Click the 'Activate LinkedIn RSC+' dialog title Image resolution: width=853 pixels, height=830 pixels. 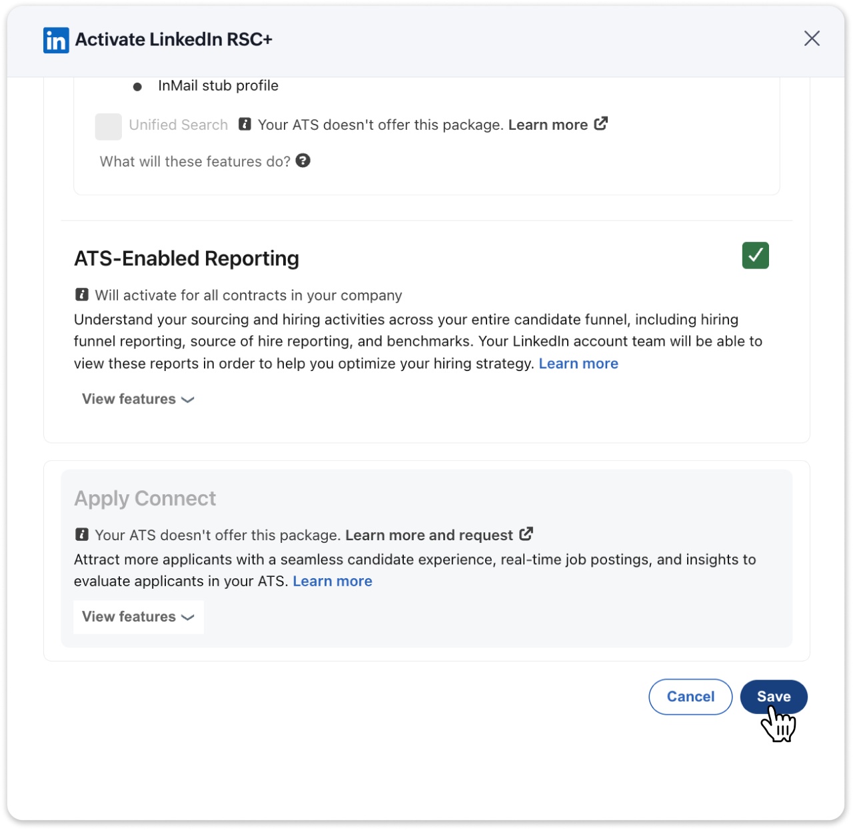click(x=174, y=40)
